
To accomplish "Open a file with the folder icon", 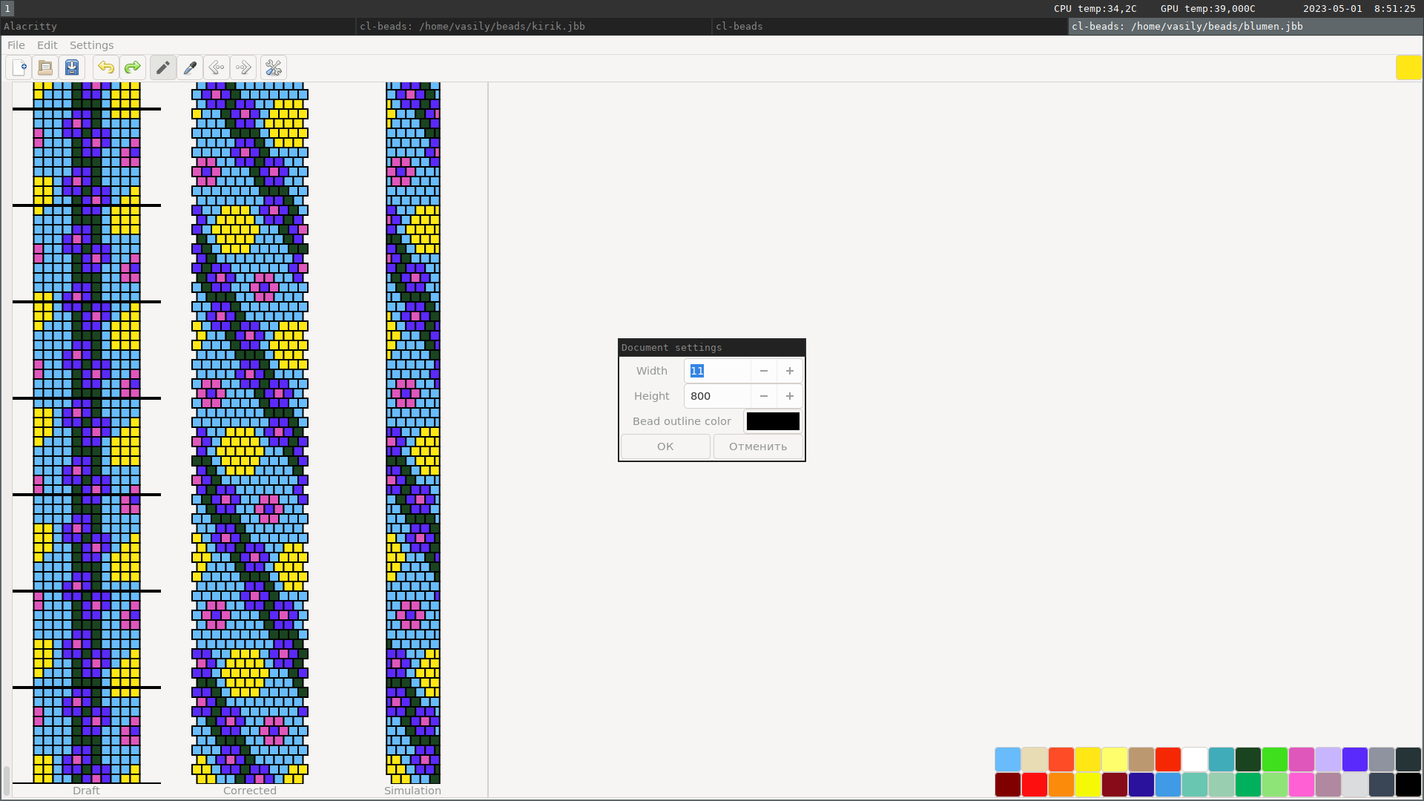I will pyautogui.click(x=45, y=67).
